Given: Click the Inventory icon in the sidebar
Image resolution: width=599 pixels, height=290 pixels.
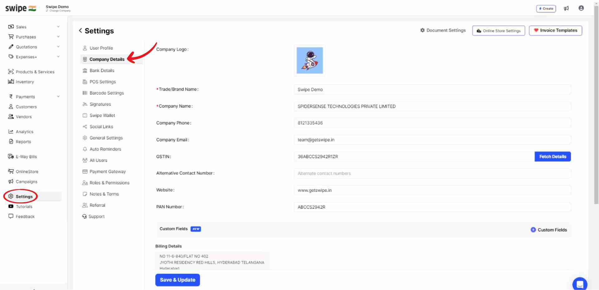Looking at the screenshot, I should click(11, 81).
